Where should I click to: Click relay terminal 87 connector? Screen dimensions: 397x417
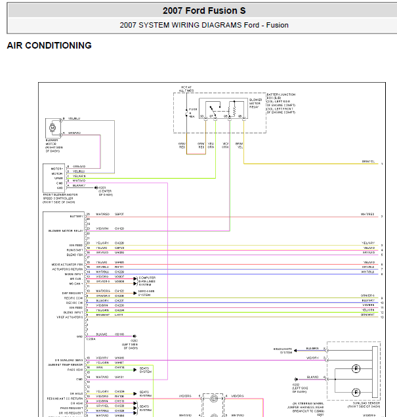[215, 120]
